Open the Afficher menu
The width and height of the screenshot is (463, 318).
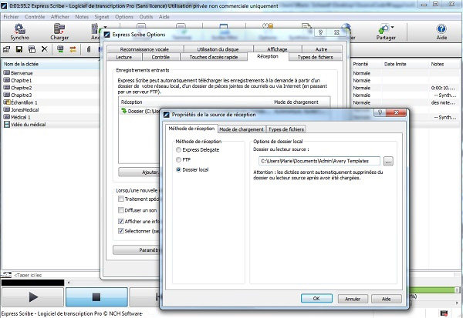point(60,17)
